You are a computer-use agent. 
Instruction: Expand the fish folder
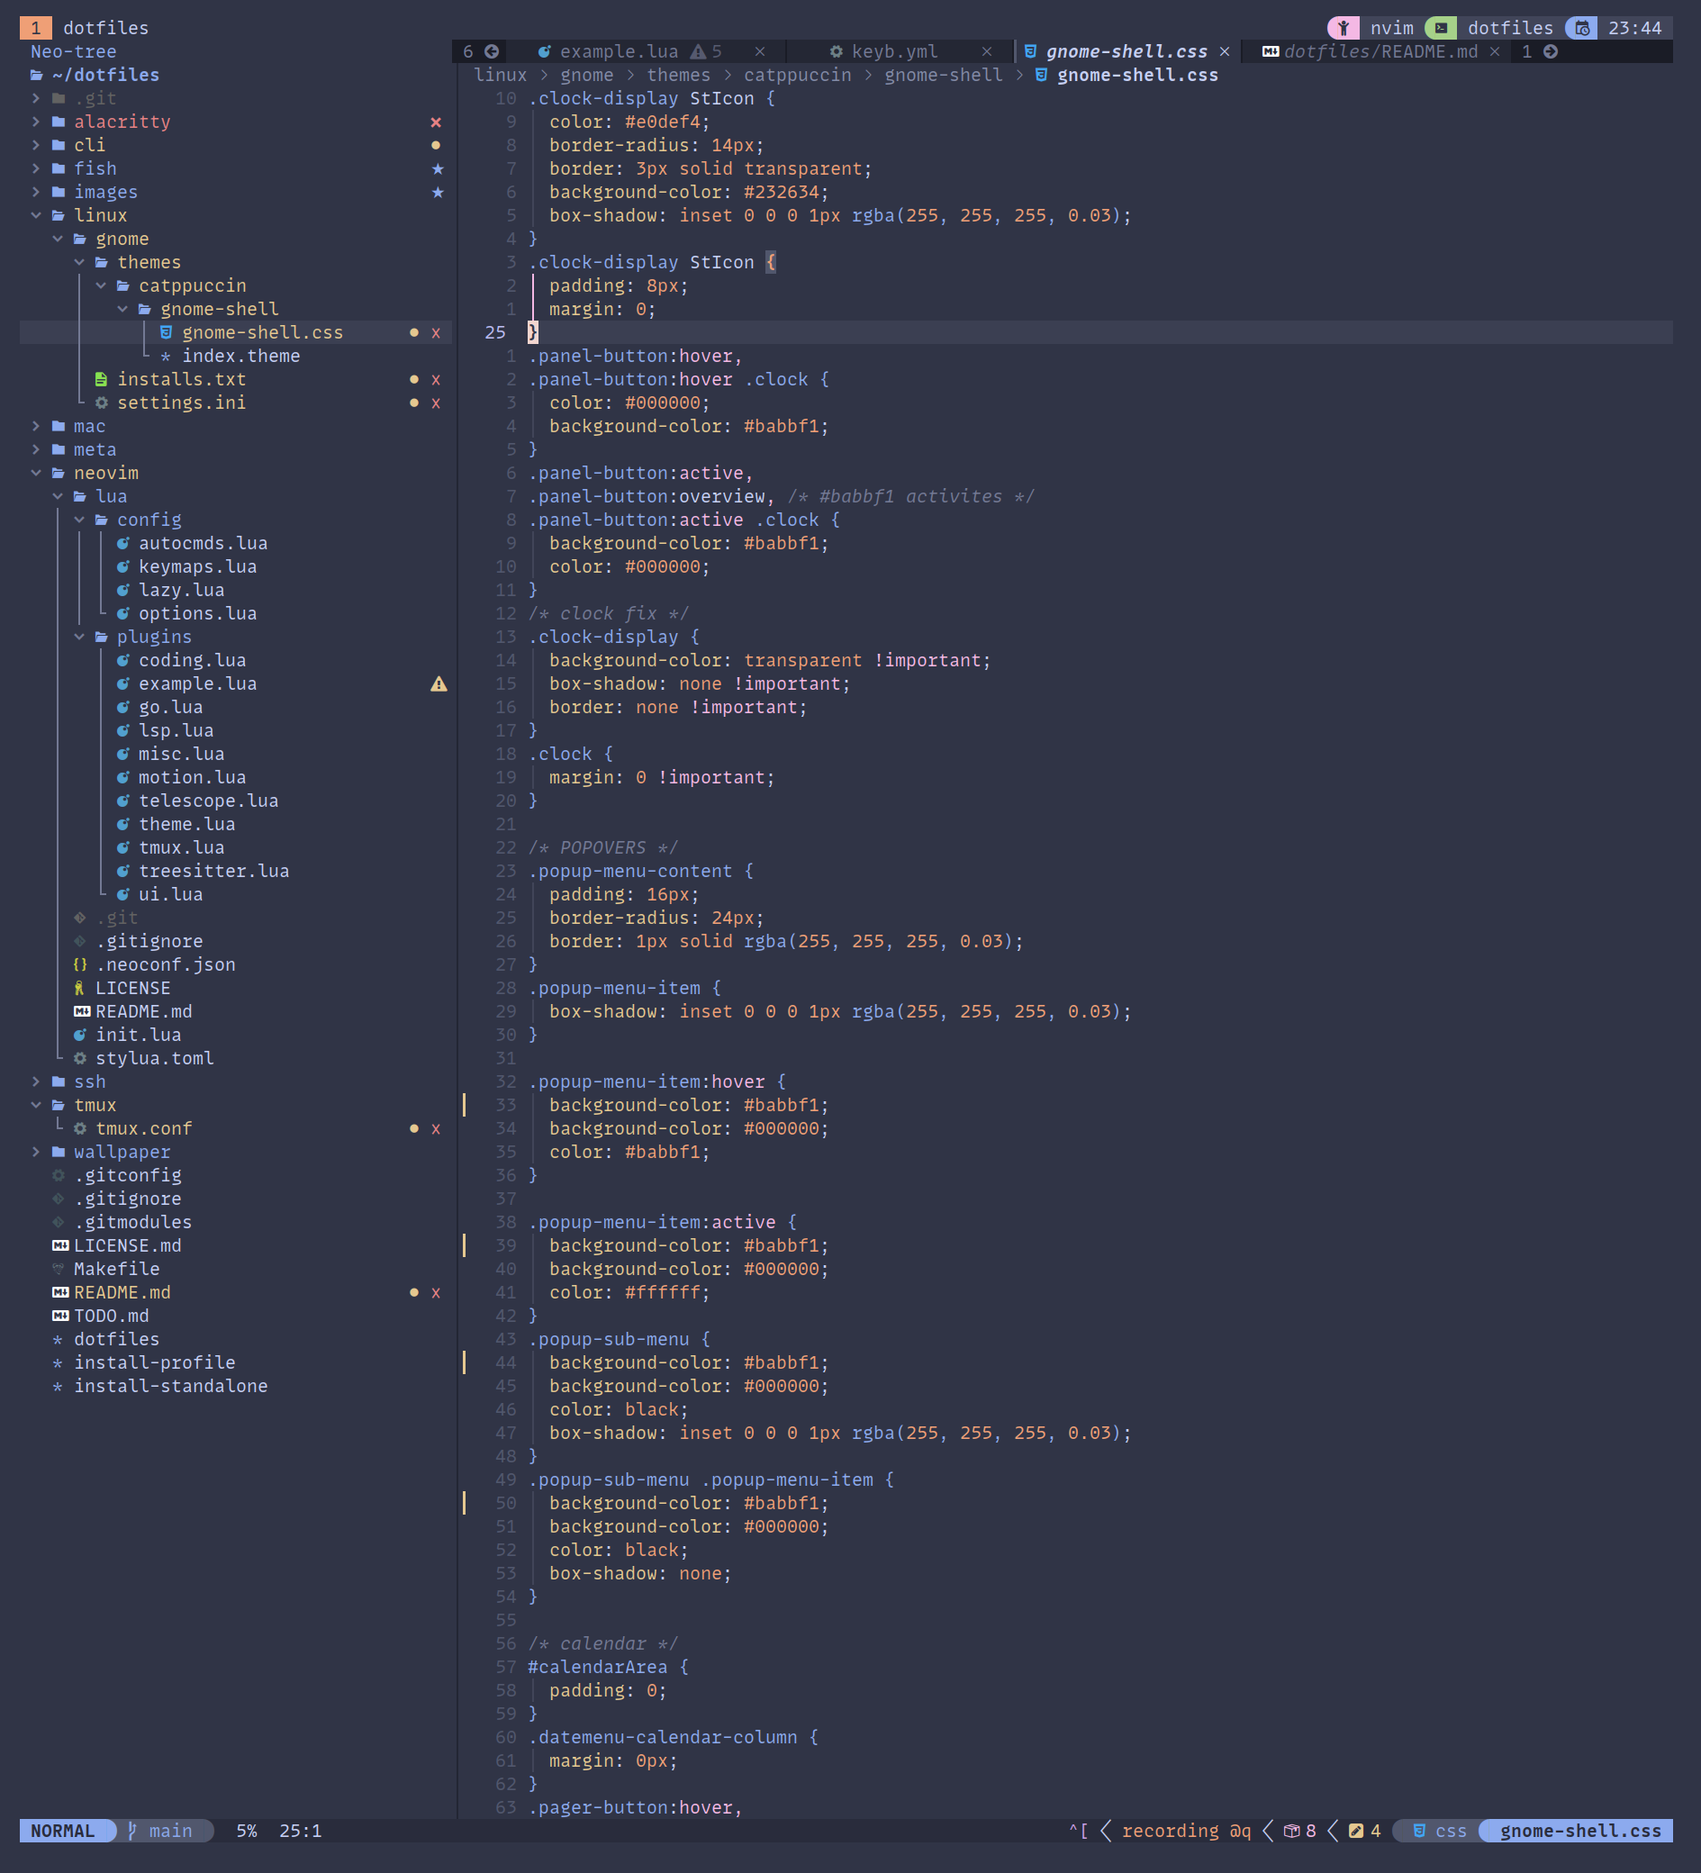click(35, 168)
